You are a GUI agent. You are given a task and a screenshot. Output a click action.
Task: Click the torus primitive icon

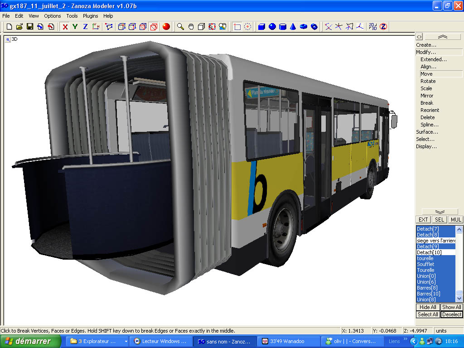tap(304, 27)
